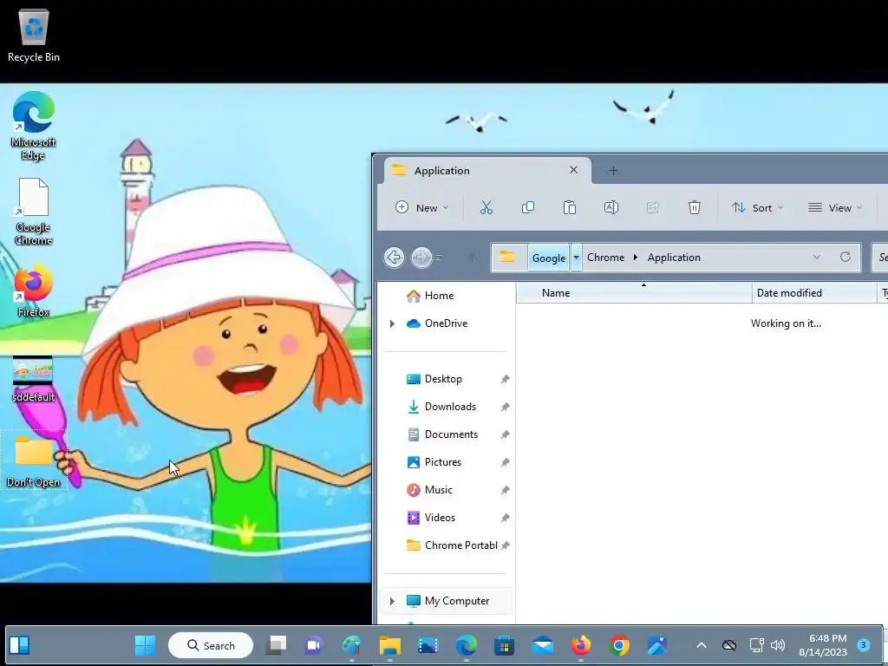This screenshot has height=666, width=888.
Task: Expand the arrow between Chrome and Application
Action: 636,257
